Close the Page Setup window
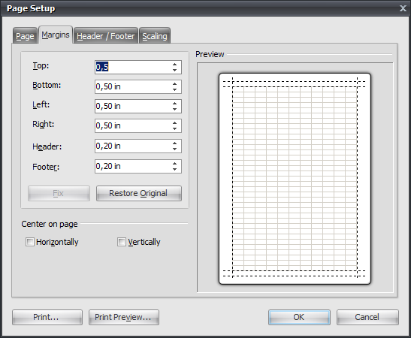This screenshot has width=411, height=338. (x=403, y=8)
